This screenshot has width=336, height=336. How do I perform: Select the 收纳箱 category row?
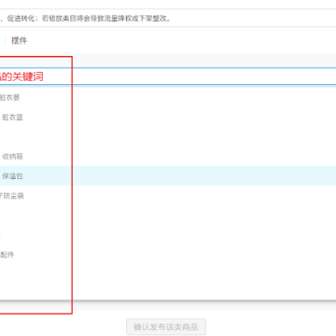168,156
